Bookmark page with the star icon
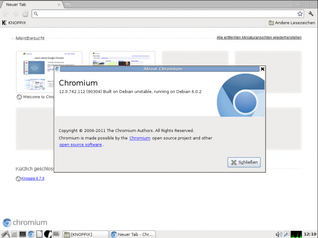Screen dimensions: 318x238 click(300, 14)
